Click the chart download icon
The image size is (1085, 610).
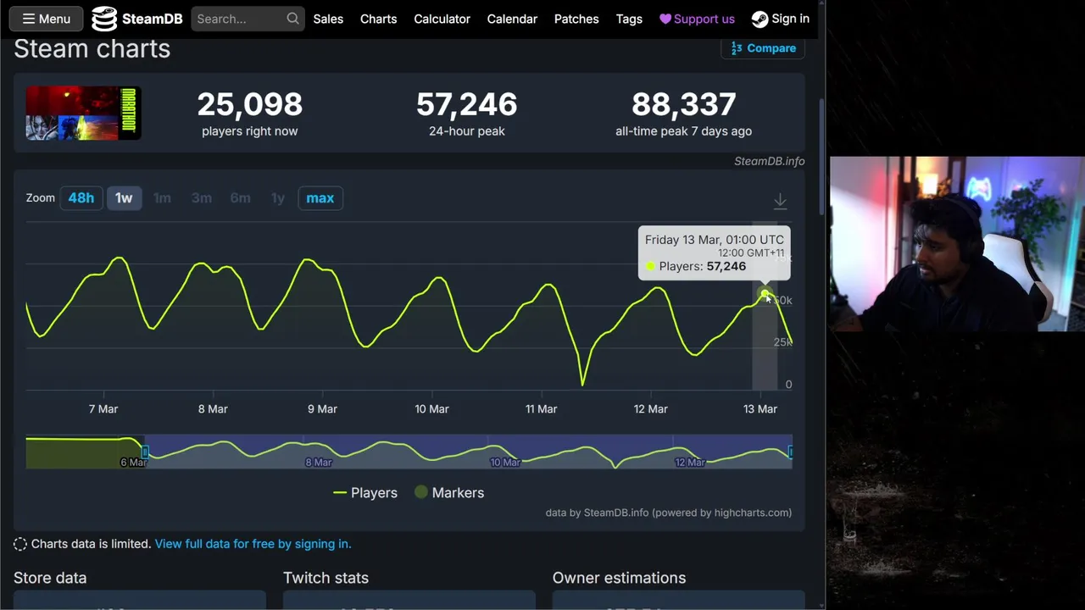(780, 202)
